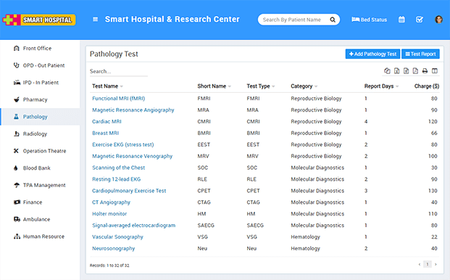The width and height of the screenshot is (450, 280).
Task: Go to next page arrow
Action: click(x=436, y=264)
